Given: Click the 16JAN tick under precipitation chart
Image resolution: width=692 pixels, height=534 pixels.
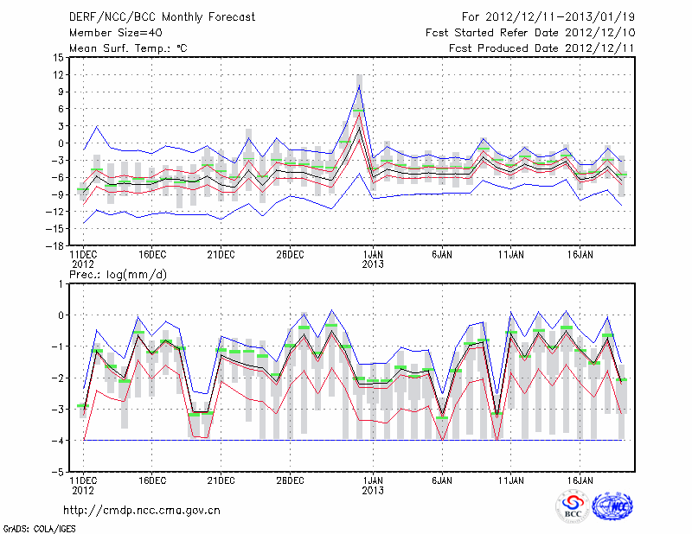Looking at the screenshot, I should pos(580,479).
